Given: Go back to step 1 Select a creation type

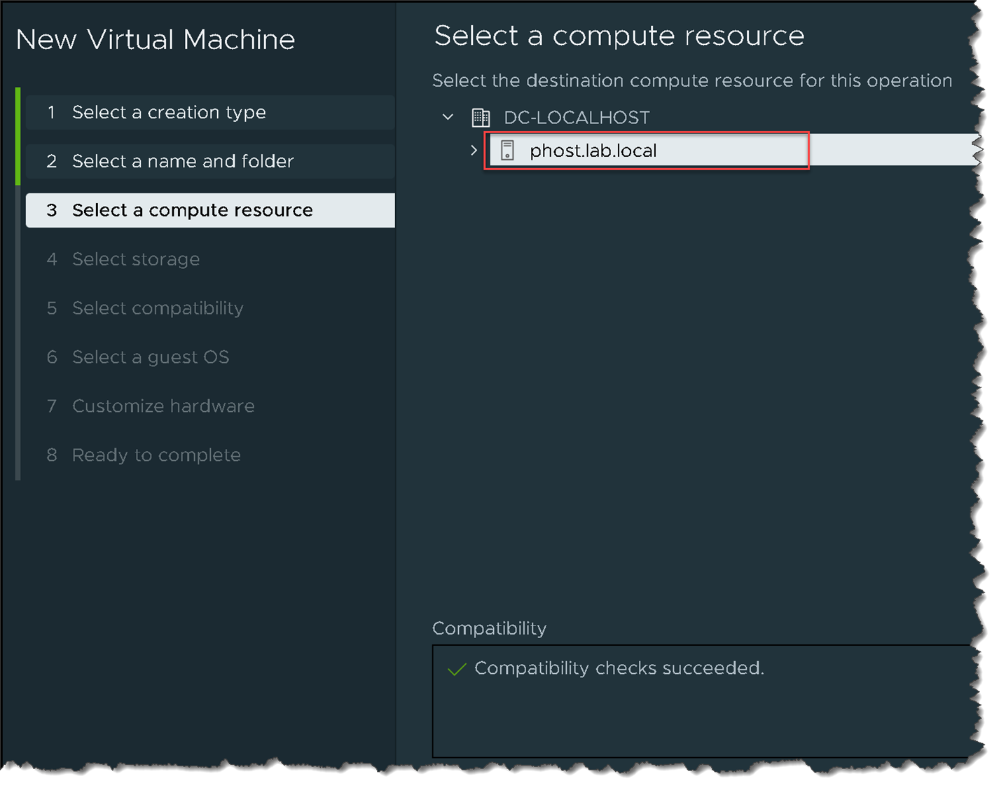Looking at the screenshot, I should (169, 112).
